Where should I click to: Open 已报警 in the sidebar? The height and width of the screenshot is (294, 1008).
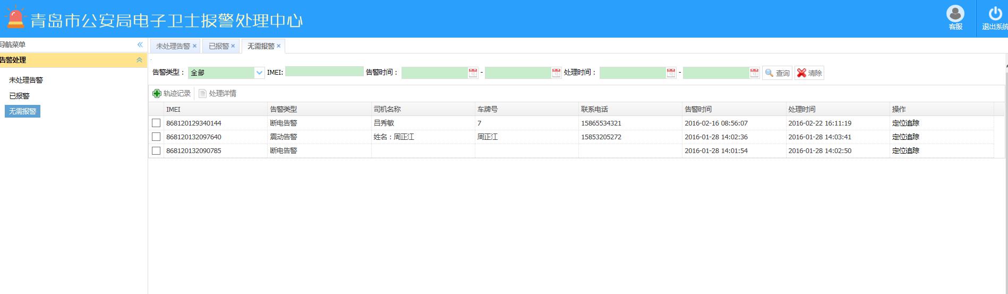click(x=19, y=96)
